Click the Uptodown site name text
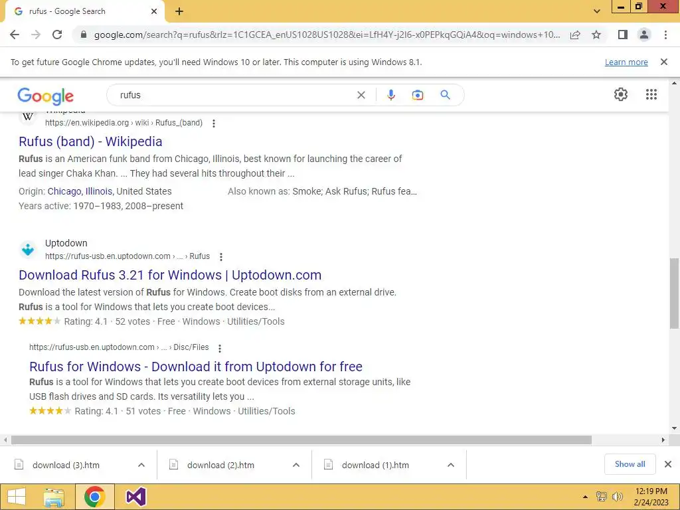The width and height of the screenshot is (680, 510). point(66,243)
